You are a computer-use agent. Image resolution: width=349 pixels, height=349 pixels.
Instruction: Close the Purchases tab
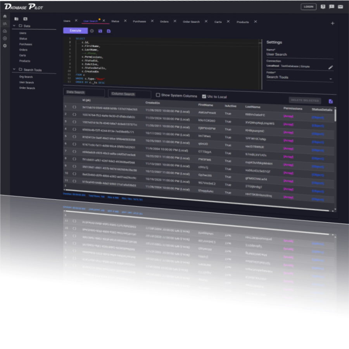152,21
